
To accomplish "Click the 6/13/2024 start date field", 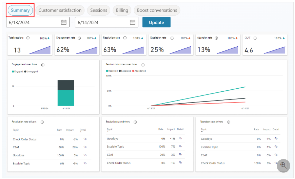I will coord(32,22).
